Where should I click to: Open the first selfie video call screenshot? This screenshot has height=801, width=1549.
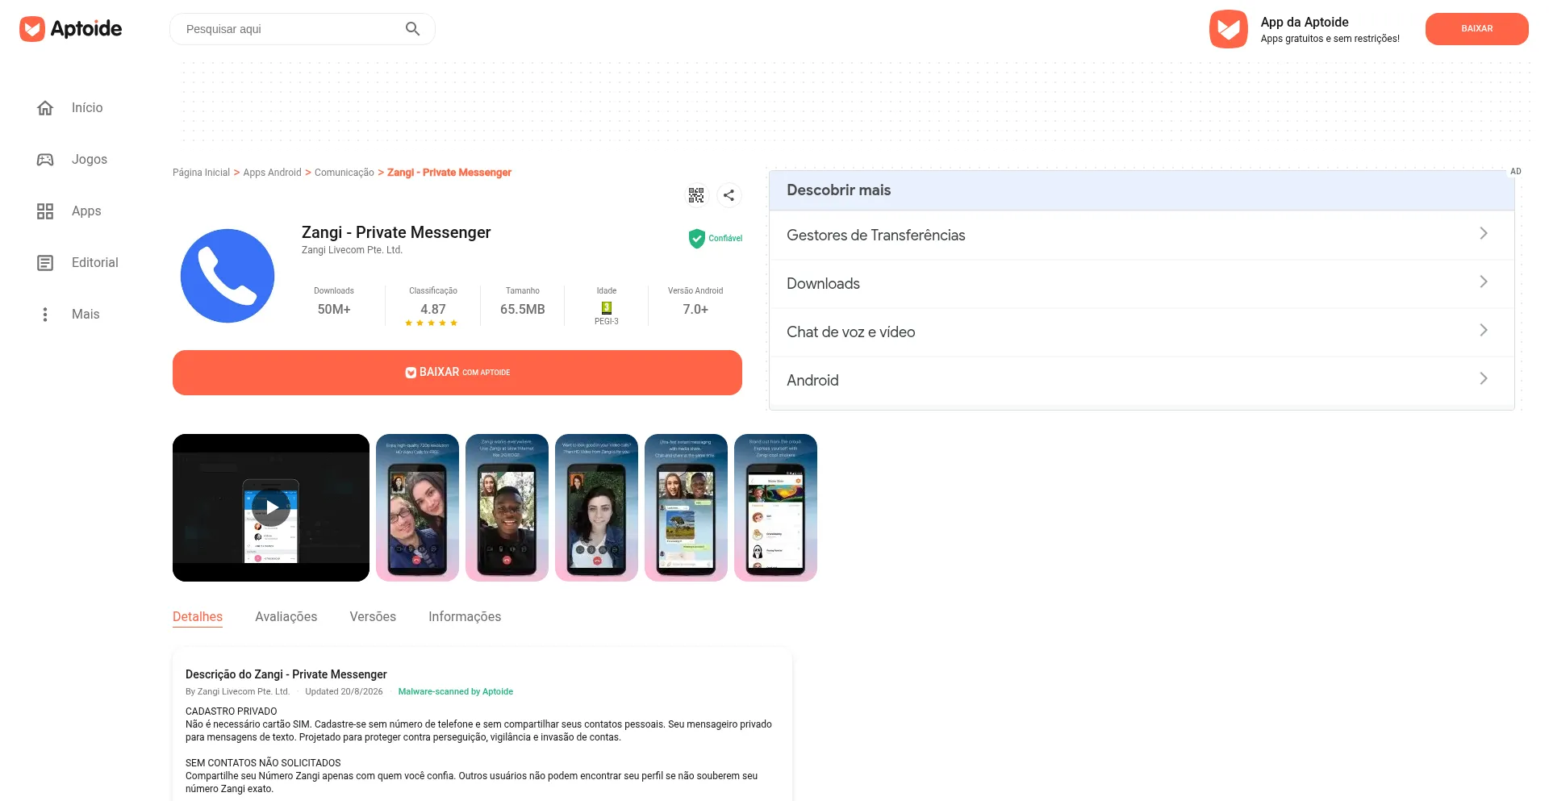[x=417, y=508]
